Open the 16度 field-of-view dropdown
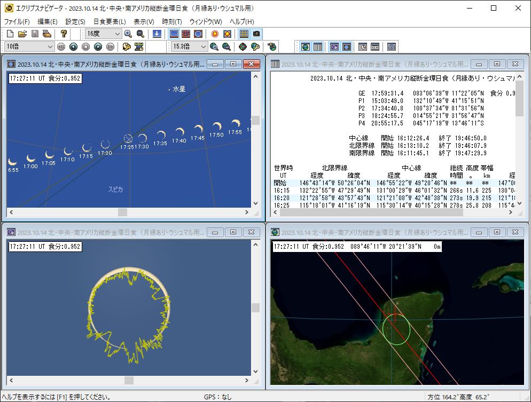 click(x=117, y=34)
